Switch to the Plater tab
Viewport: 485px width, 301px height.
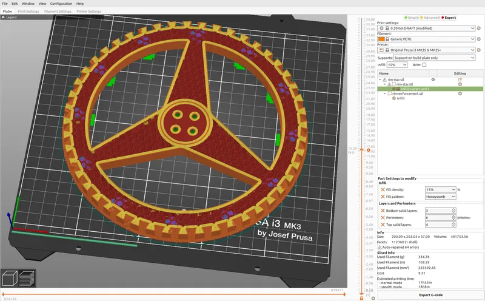coord(7,11)
